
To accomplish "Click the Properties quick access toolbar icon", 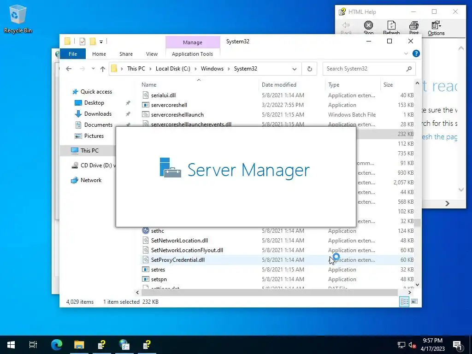I will click(x=82, y=41).
